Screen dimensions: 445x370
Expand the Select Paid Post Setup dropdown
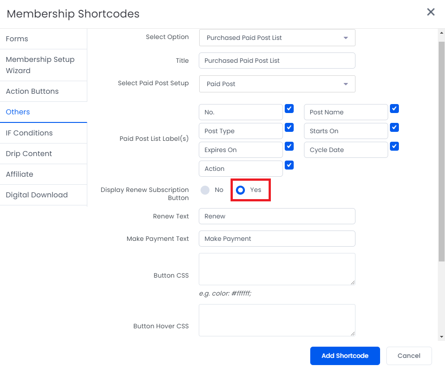pos(277,84)
